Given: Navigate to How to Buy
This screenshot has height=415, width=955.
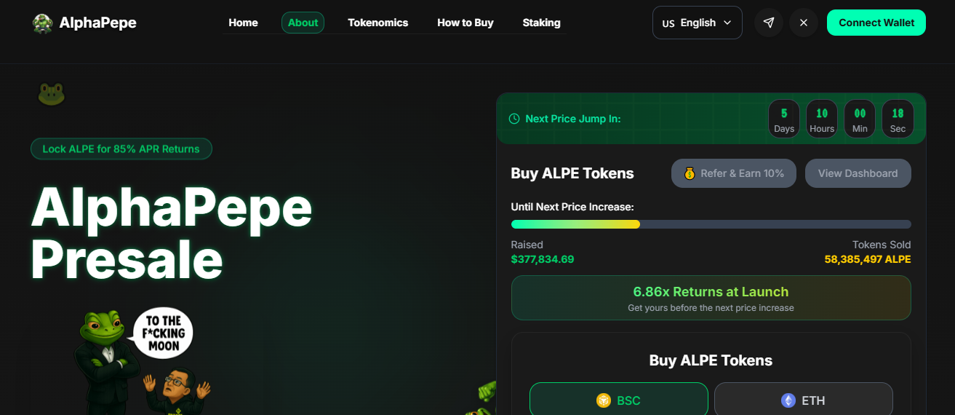Looking at the screenshot, I should coord(465,23).
